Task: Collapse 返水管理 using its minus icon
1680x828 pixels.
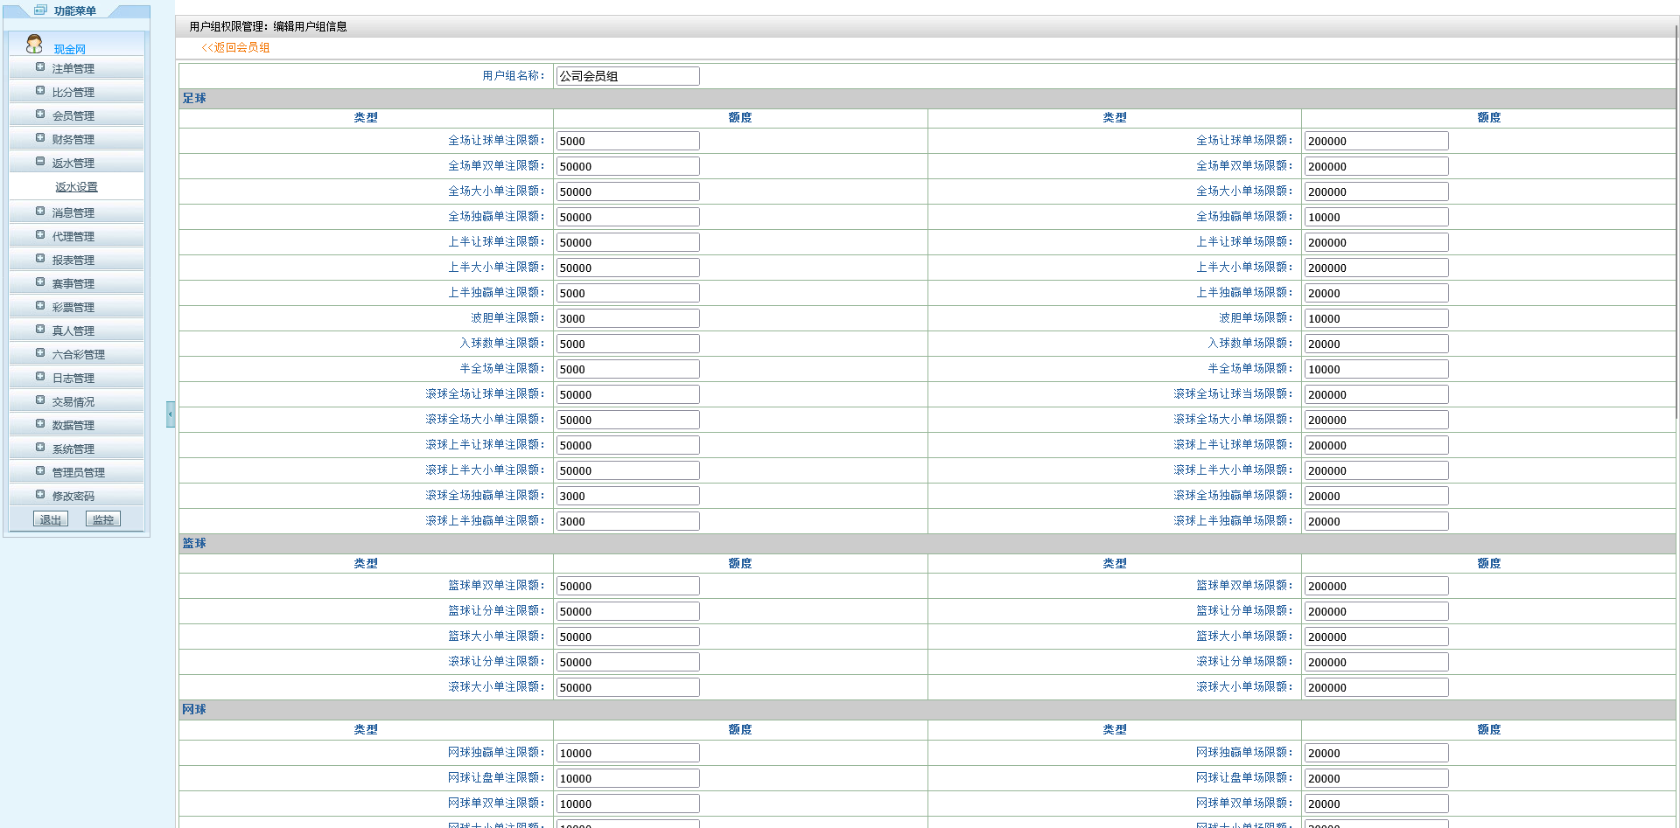Action: tap(40, 162)
